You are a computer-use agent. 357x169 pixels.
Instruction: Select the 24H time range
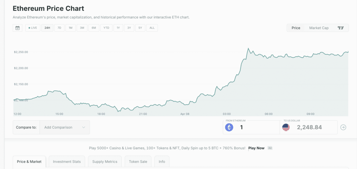click(x=47, y=28)
